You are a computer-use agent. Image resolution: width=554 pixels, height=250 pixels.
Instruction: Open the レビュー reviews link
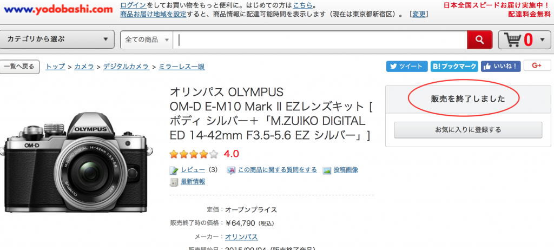pos(193,170)
